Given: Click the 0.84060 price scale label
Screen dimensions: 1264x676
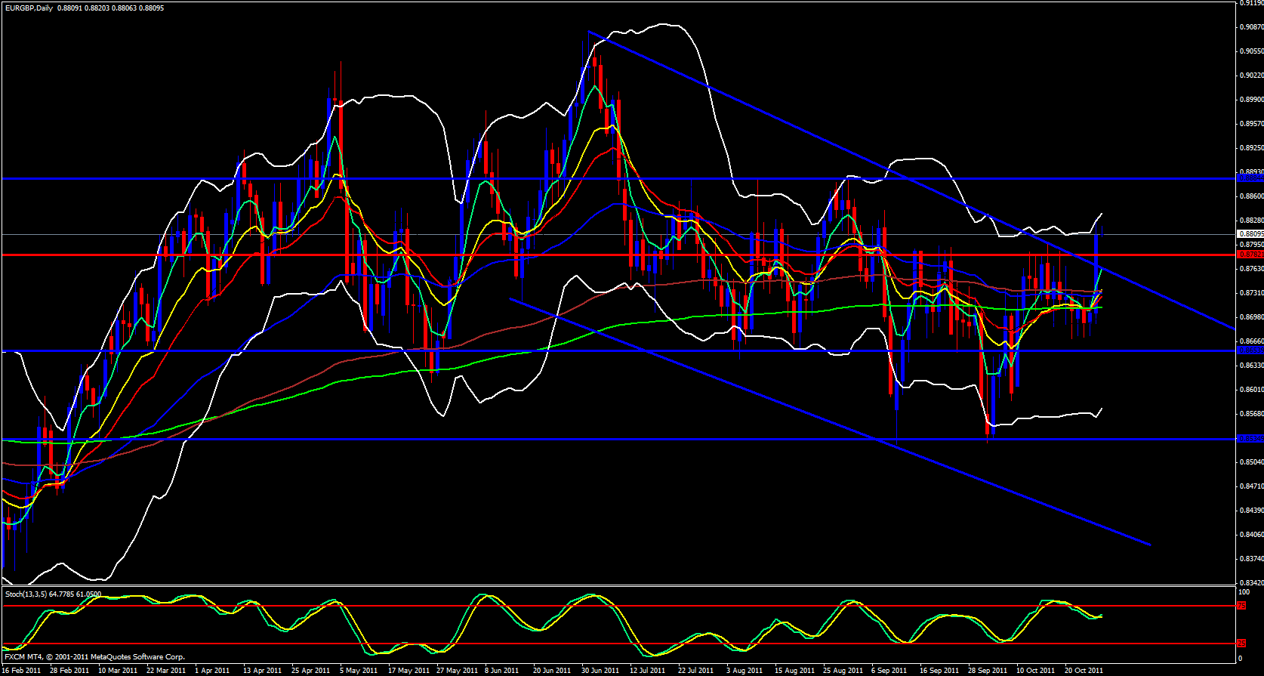Looking at the screenshot, I should coord(1251,535).
